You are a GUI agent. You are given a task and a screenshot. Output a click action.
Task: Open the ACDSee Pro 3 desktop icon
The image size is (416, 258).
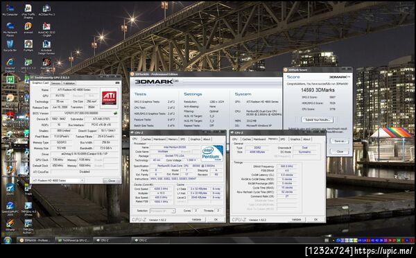pos(46,10)
